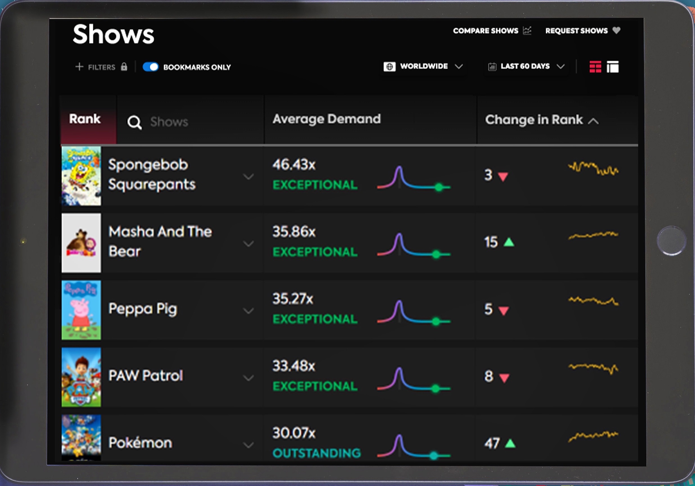Open the Spongebob Squarepants poster thumbnail
695x486 pixels.
(x=81, y=176)
